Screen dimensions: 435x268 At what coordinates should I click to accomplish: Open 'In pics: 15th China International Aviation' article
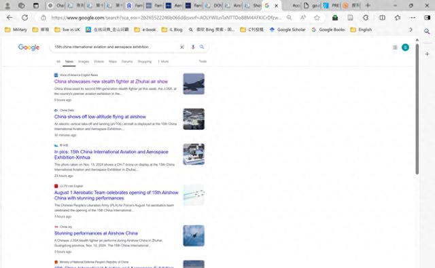pos(111,155)
